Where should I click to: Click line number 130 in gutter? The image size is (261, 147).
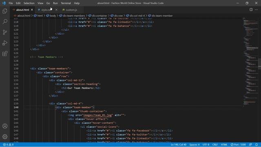tap(16, 69)
